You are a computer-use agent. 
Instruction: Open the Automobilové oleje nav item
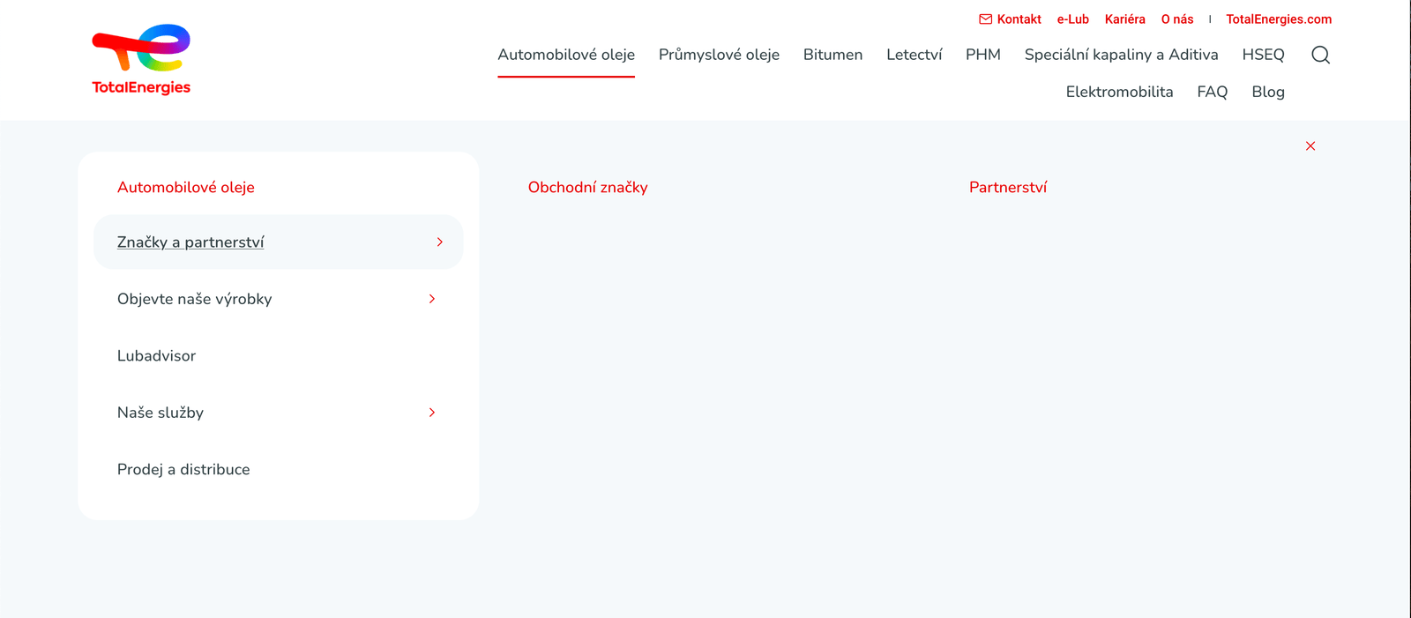click(x=566, y=55)
